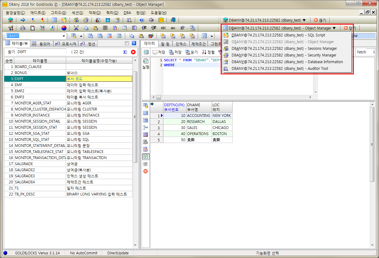Click the 3D cube toolbar icon
379x258 pixels.
point(151,20)
